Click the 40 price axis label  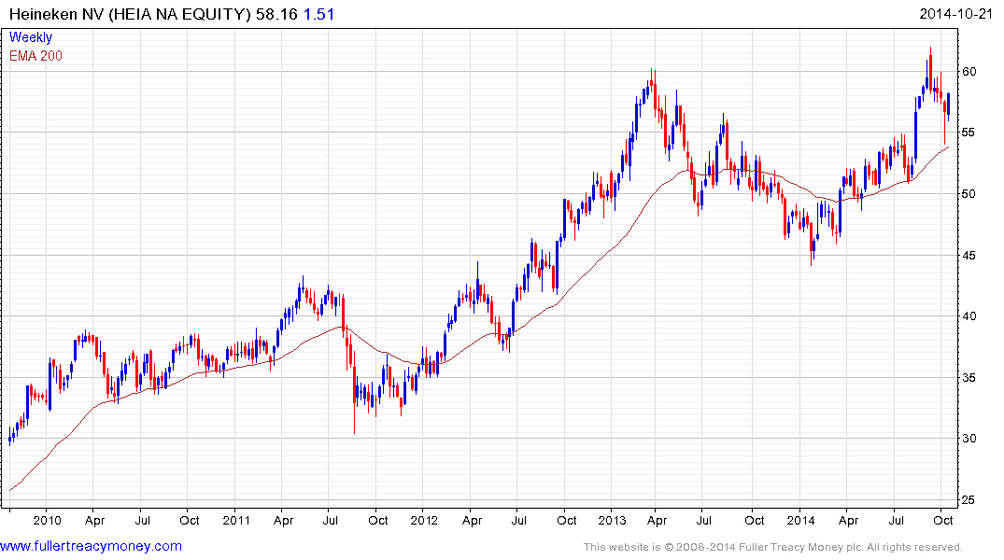pos(969,316)
